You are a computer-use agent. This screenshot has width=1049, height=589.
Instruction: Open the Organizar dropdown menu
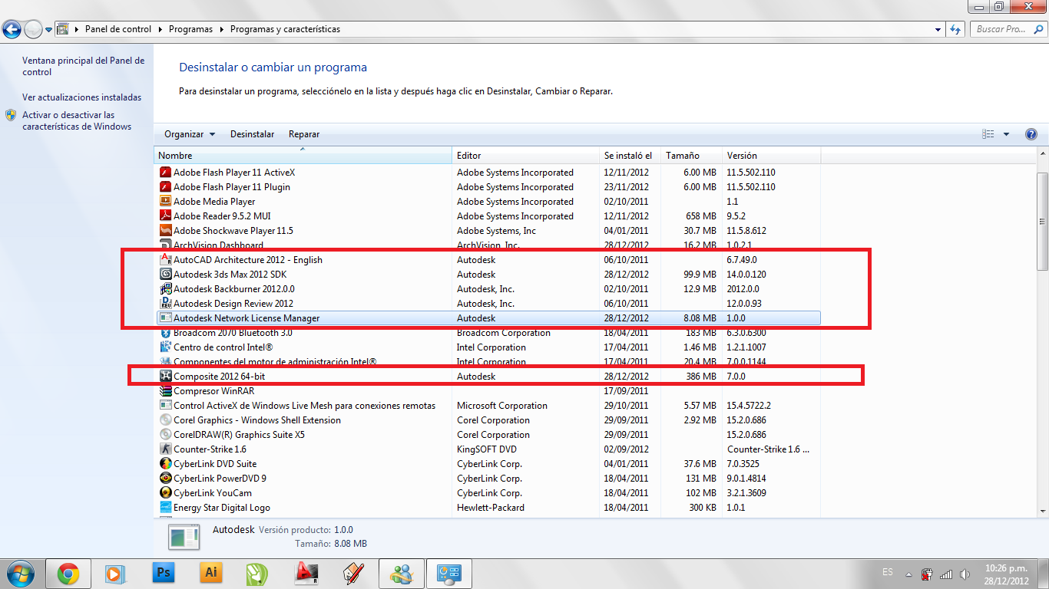pos(190,134)
